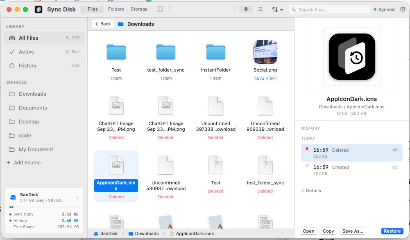Select the Downloads source folder
Viewport: 410px width, 240px height.
pyautogui.click(x=44, y=94)
